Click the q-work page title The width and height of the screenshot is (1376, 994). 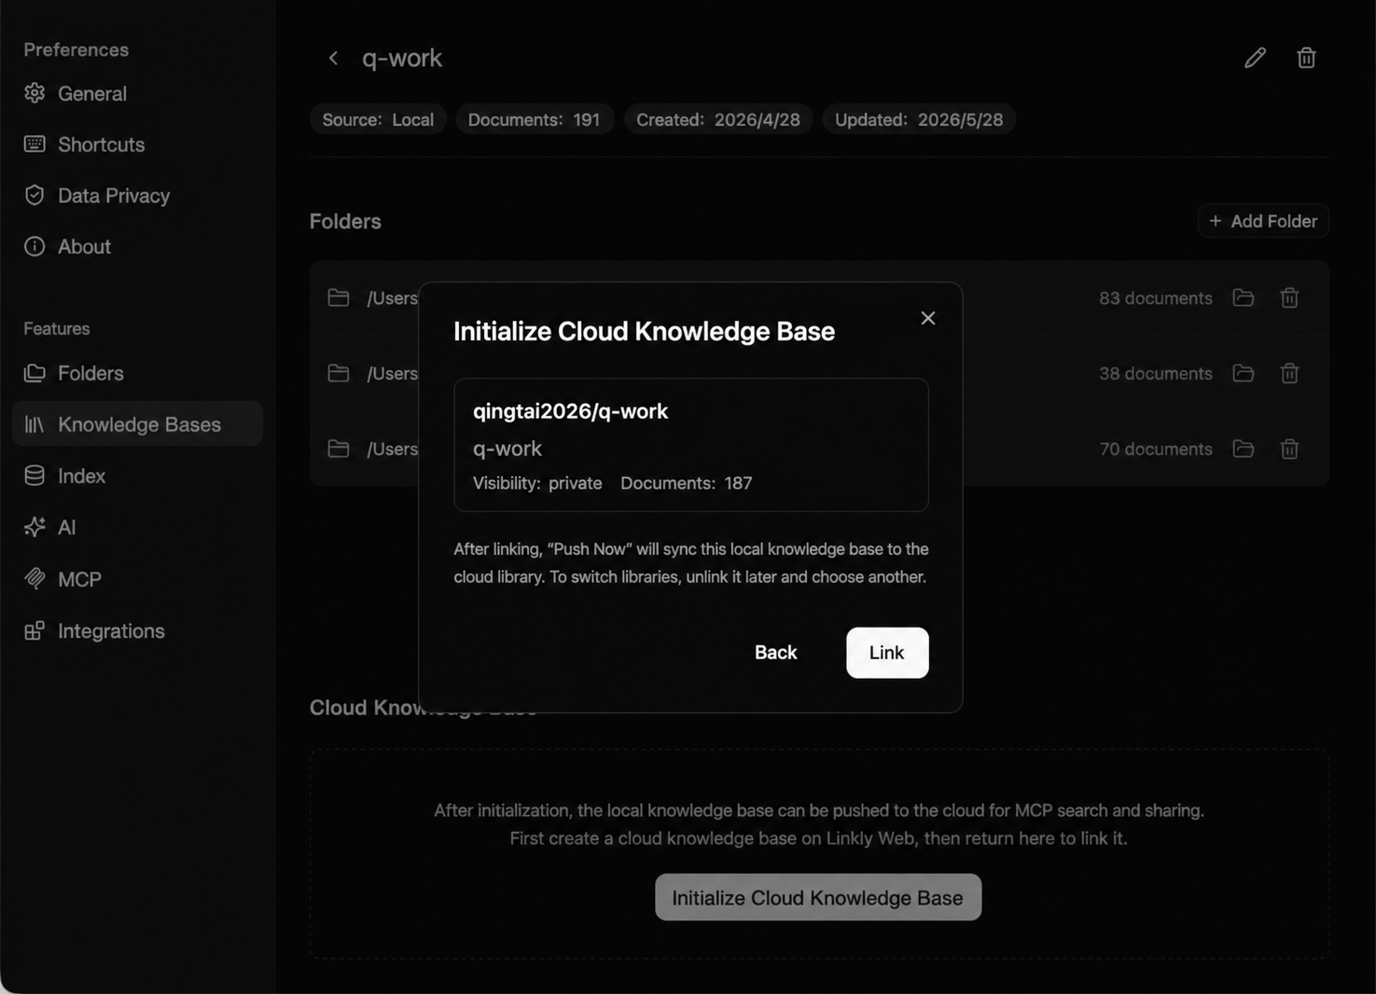(x=402, y=58)
